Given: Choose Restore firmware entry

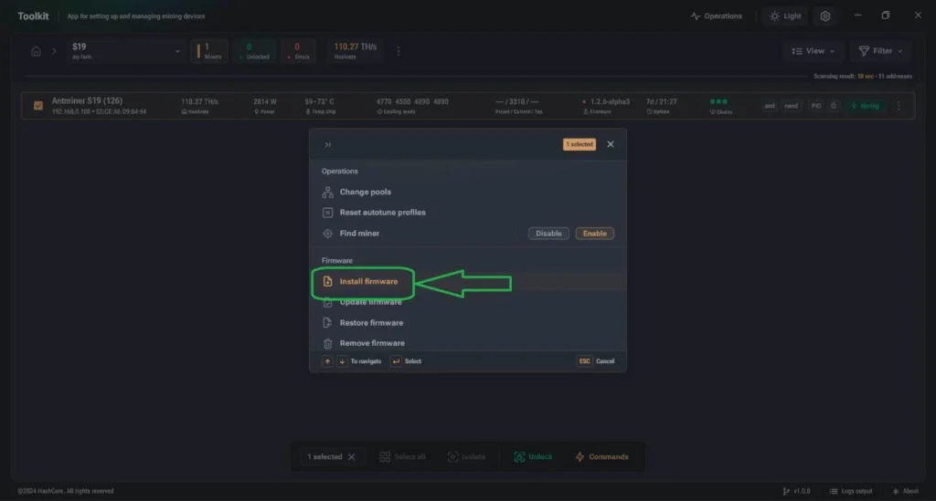Looking at the screenshot, I should [468, 323].
